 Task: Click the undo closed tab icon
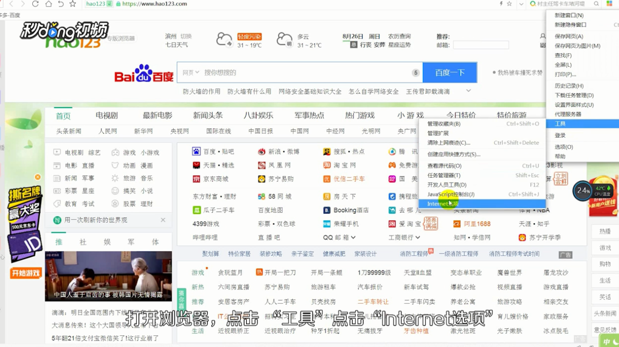(60, 4)
